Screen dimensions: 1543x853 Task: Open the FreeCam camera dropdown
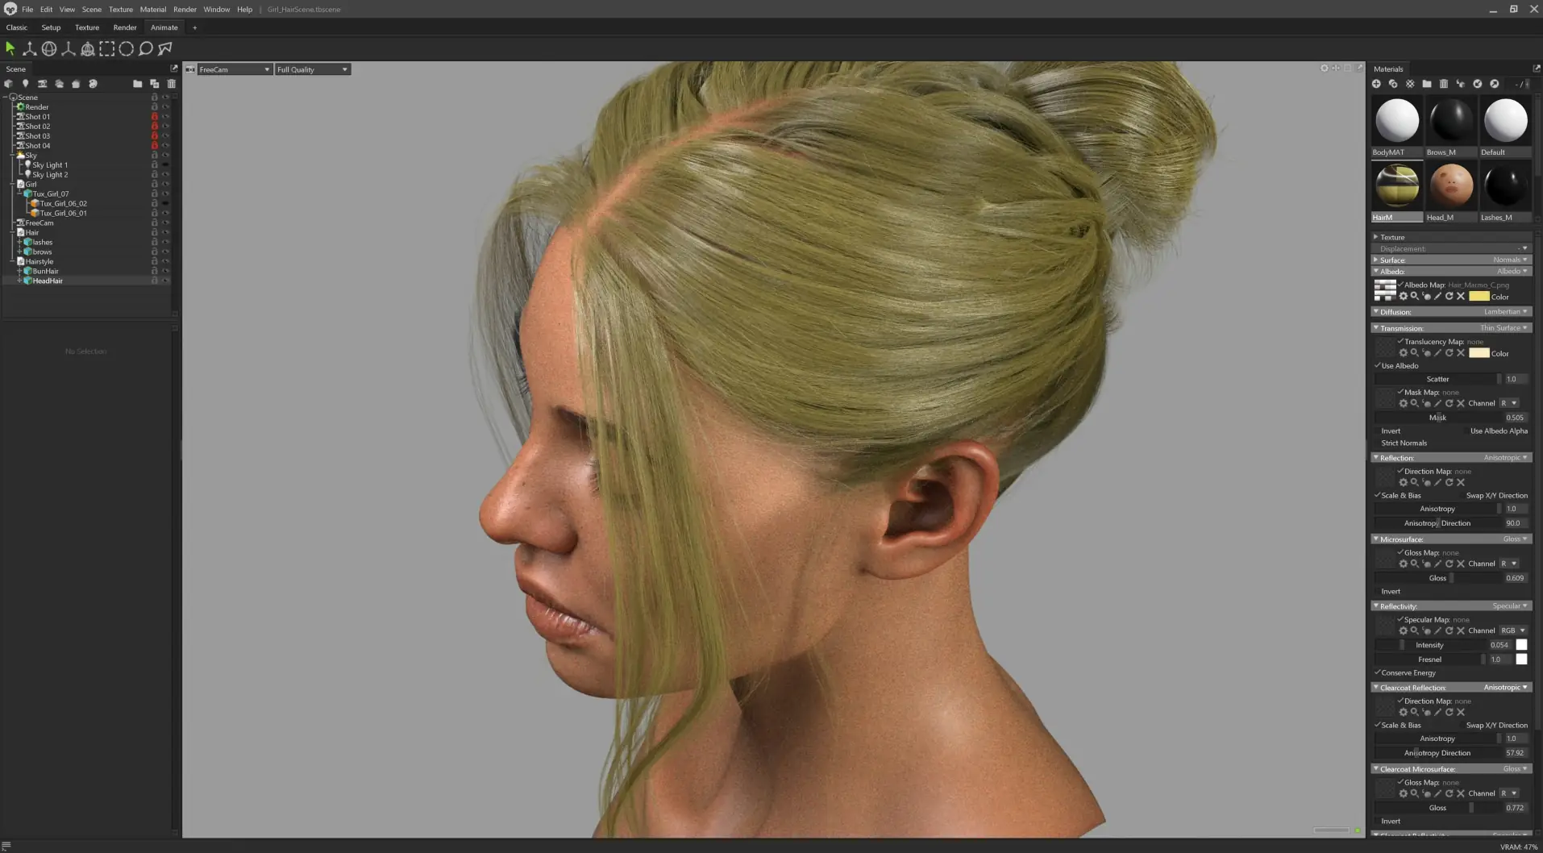234,69
